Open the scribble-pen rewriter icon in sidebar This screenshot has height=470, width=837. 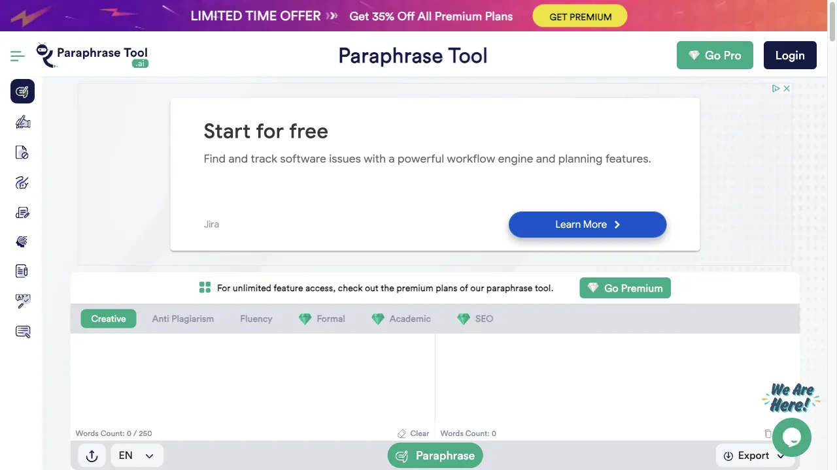[22, 183]
